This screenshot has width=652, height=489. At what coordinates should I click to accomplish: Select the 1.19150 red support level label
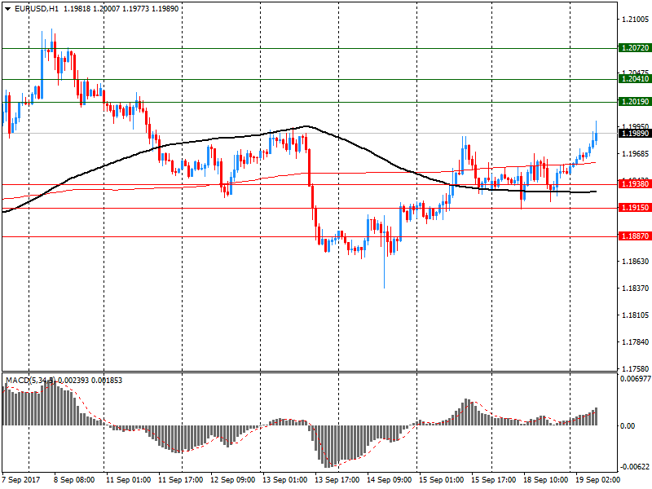tap(635, 208)
